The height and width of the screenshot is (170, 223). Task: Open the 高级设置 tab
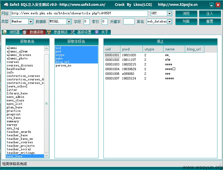81,32
